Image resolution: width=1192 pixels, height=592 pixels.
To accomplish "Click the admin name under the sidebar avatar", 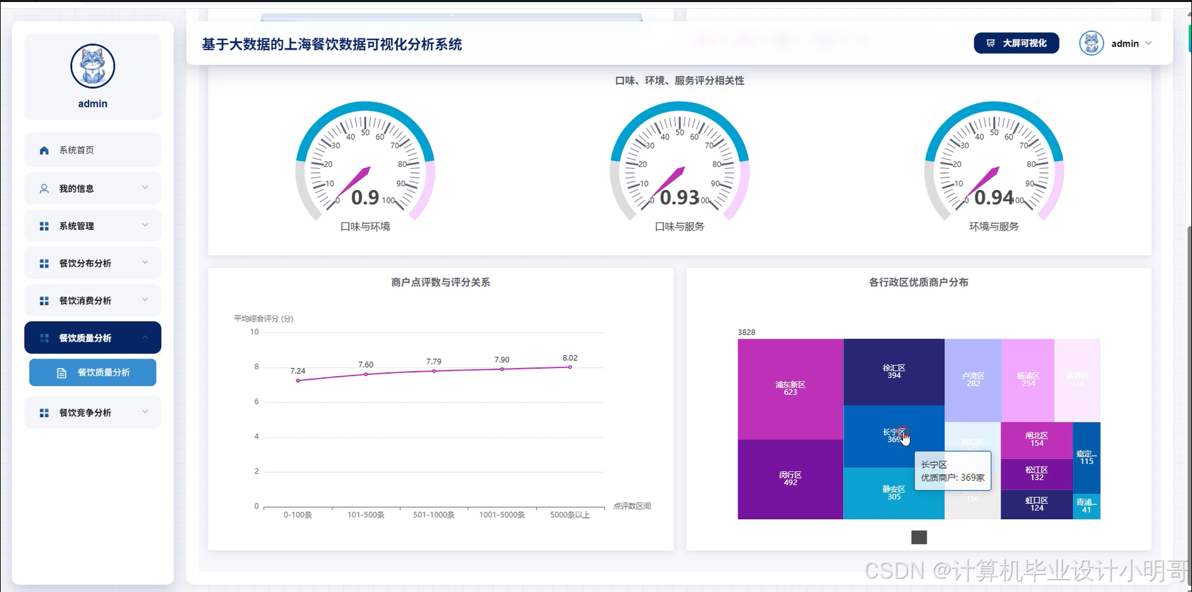I will coord(93,104).
